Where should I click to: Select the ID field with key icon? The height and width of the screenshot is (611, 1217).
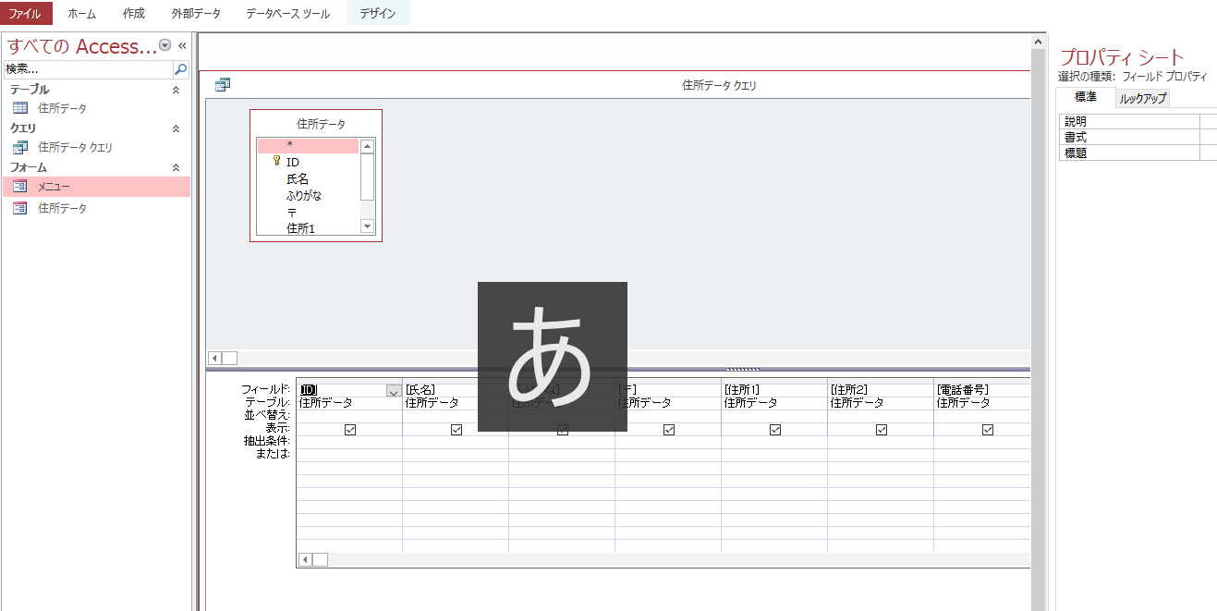[x=307, y=162]
